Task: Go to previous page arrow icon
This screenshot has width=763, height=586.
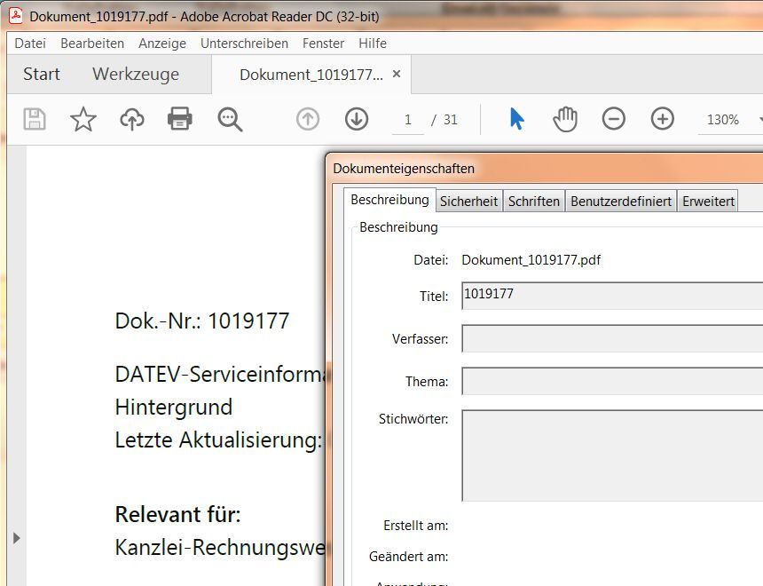Action: (x=308, y=119)
